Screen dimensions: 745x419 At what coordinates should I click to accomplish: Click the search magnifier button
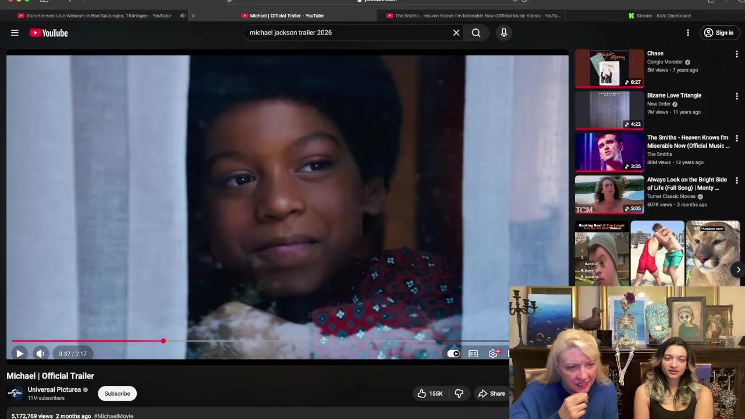(x=476, y=33)
